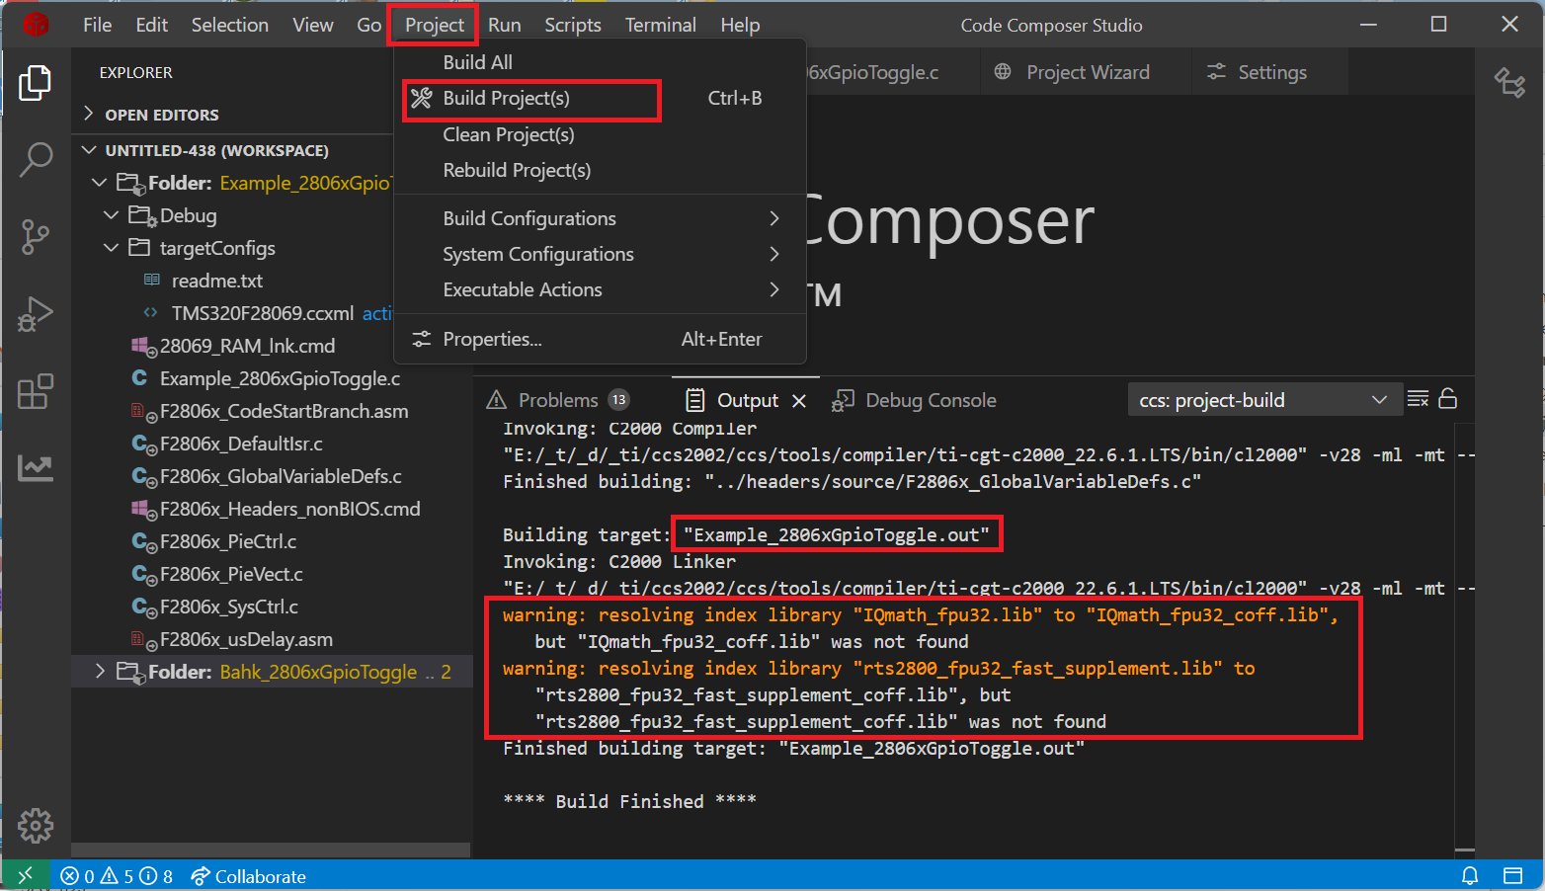Open the Manage gear menu
The image size is (1545, 891).
click(36, 826)
